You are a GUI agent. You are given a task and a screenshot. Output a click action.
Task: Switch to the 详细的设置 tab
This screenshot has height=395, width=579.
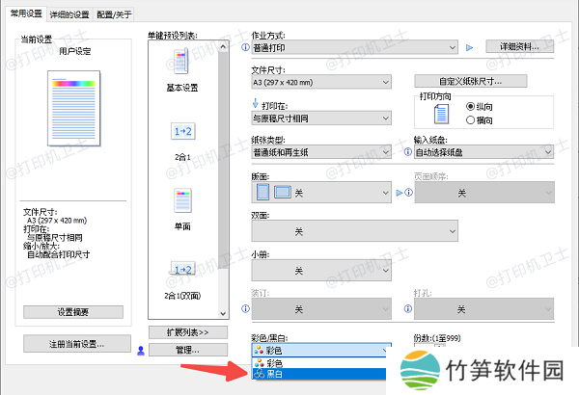(68, 14)
